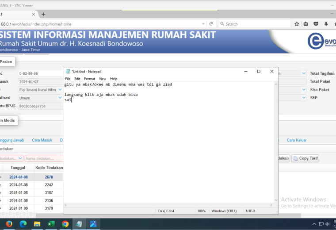The image size is (336, 230).
Task: Click the Copy Tarif button
Action: point(305,158)
